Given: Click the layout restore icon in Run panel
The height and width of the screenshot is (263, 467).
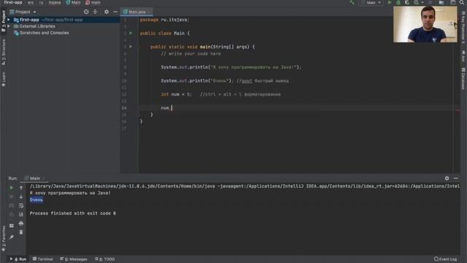Looking at the screenshot, I should pyautogui.click(x=12, y=226).
